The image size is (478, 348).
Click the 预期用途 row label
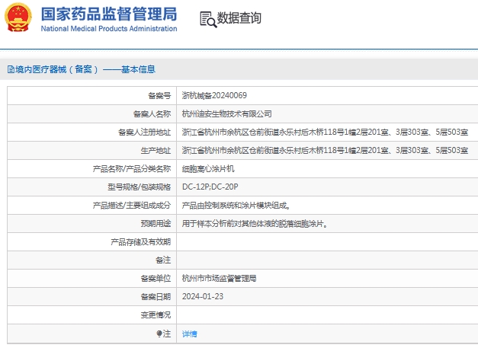(156, 224)
